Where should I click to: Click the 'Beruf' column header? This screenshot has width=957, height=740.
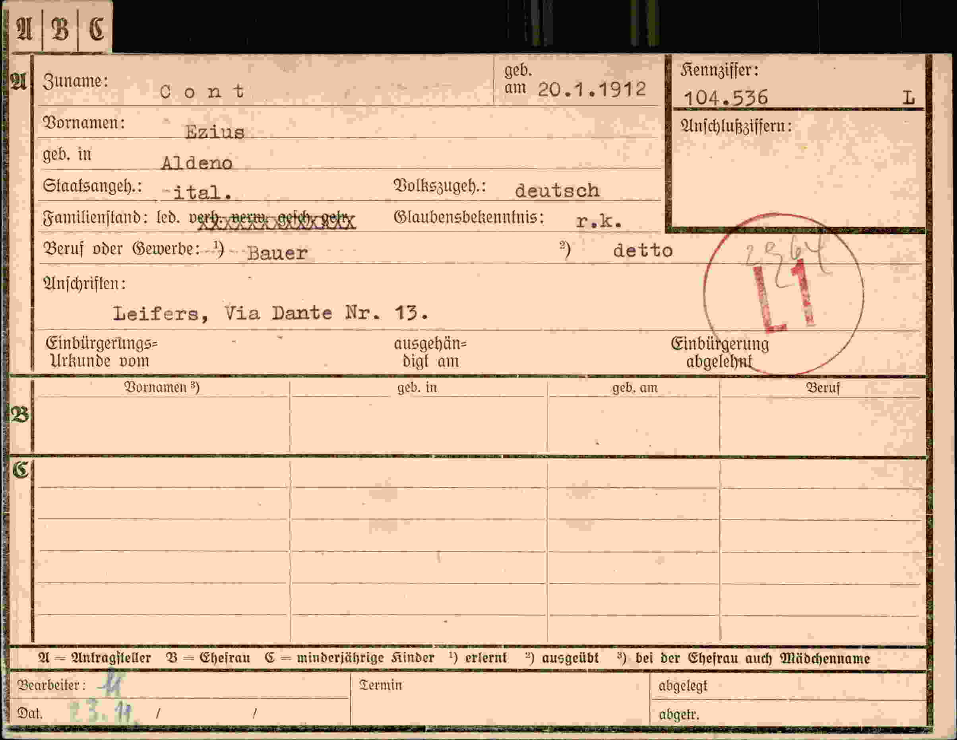823,388
